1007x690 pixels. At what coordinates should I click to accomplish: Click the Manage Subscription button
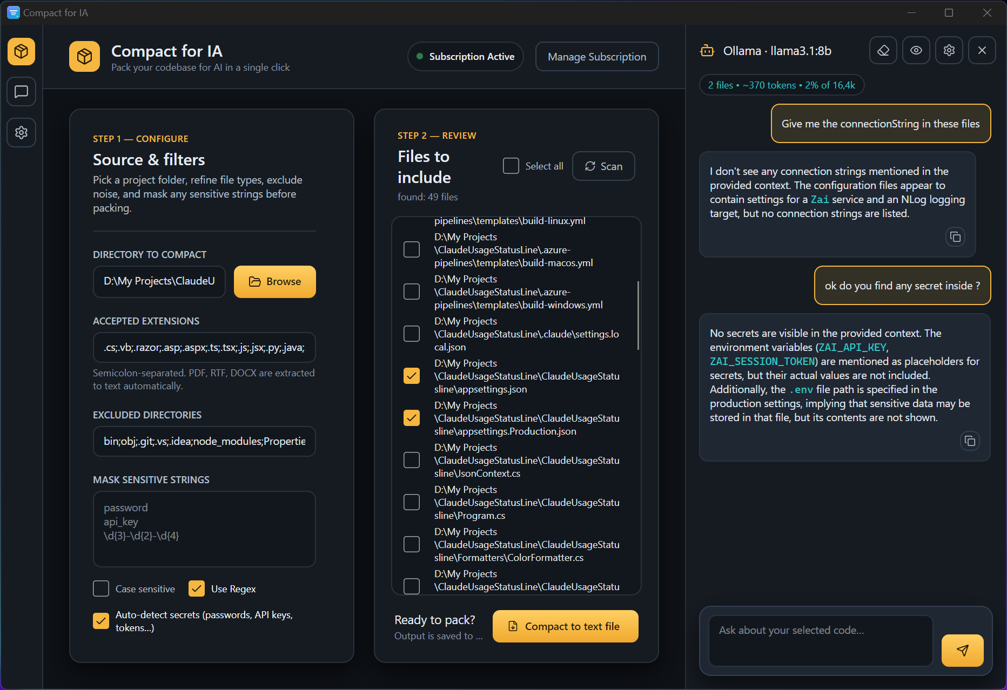coord(597,57)
